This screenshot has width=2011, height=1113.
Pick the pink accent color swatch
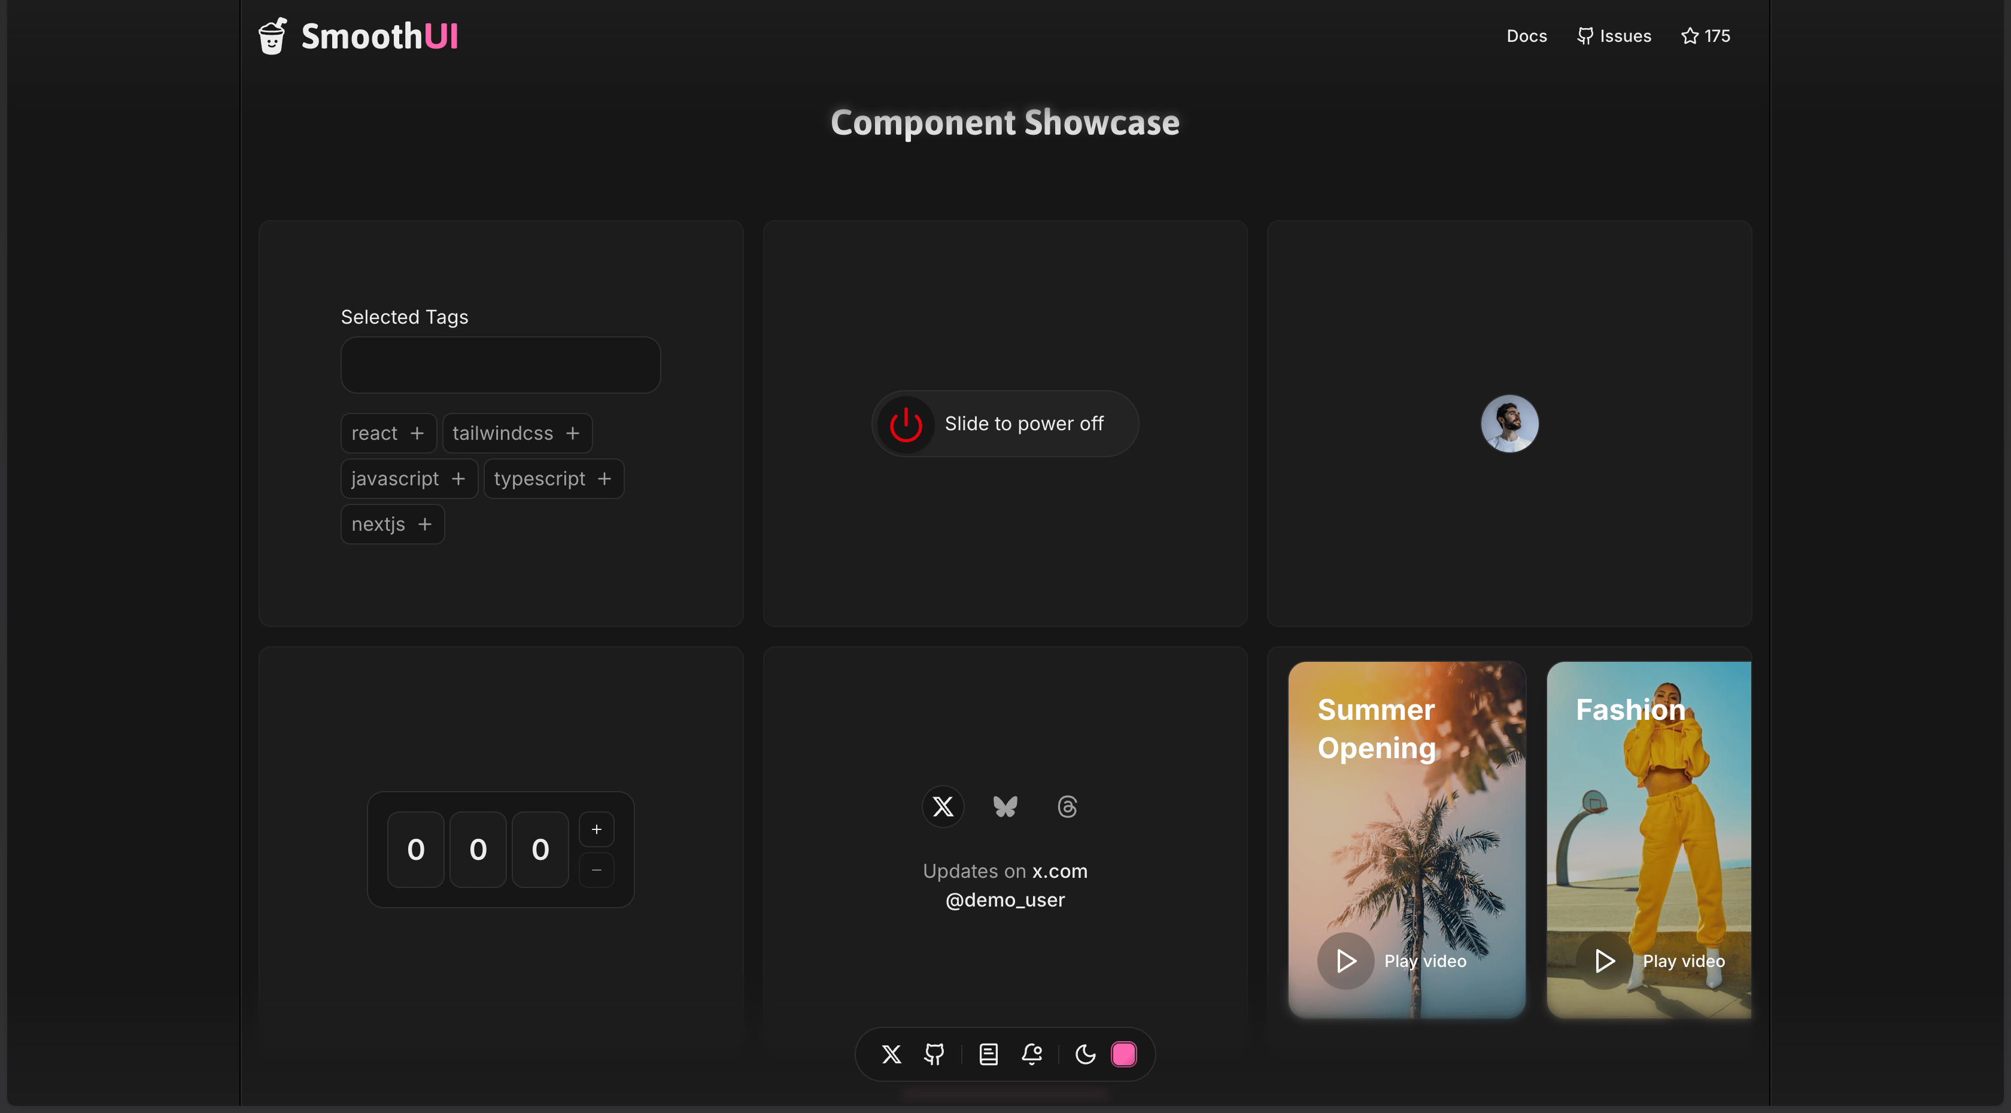point(1123,1054)
